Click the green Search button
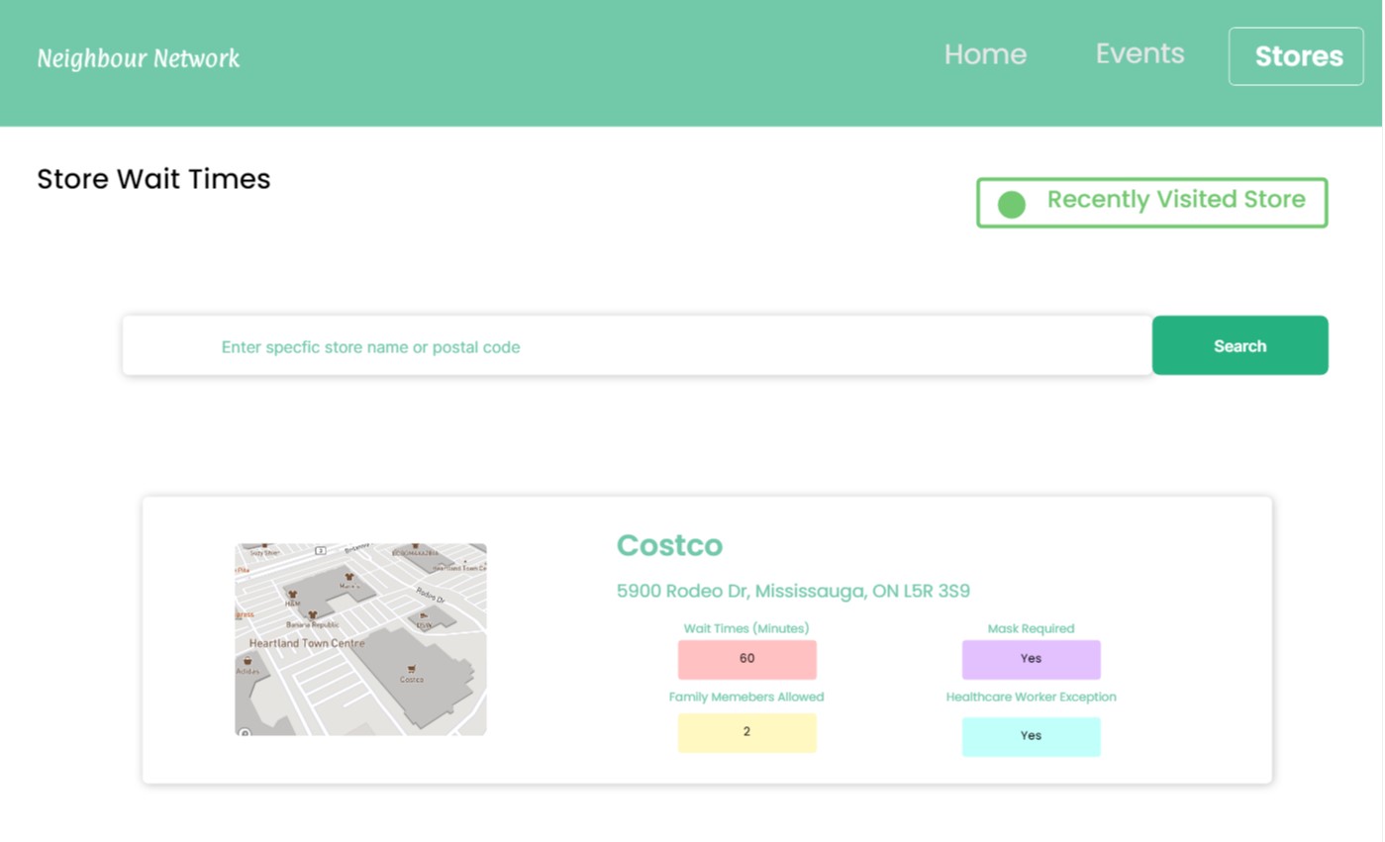 (1239, 345)
